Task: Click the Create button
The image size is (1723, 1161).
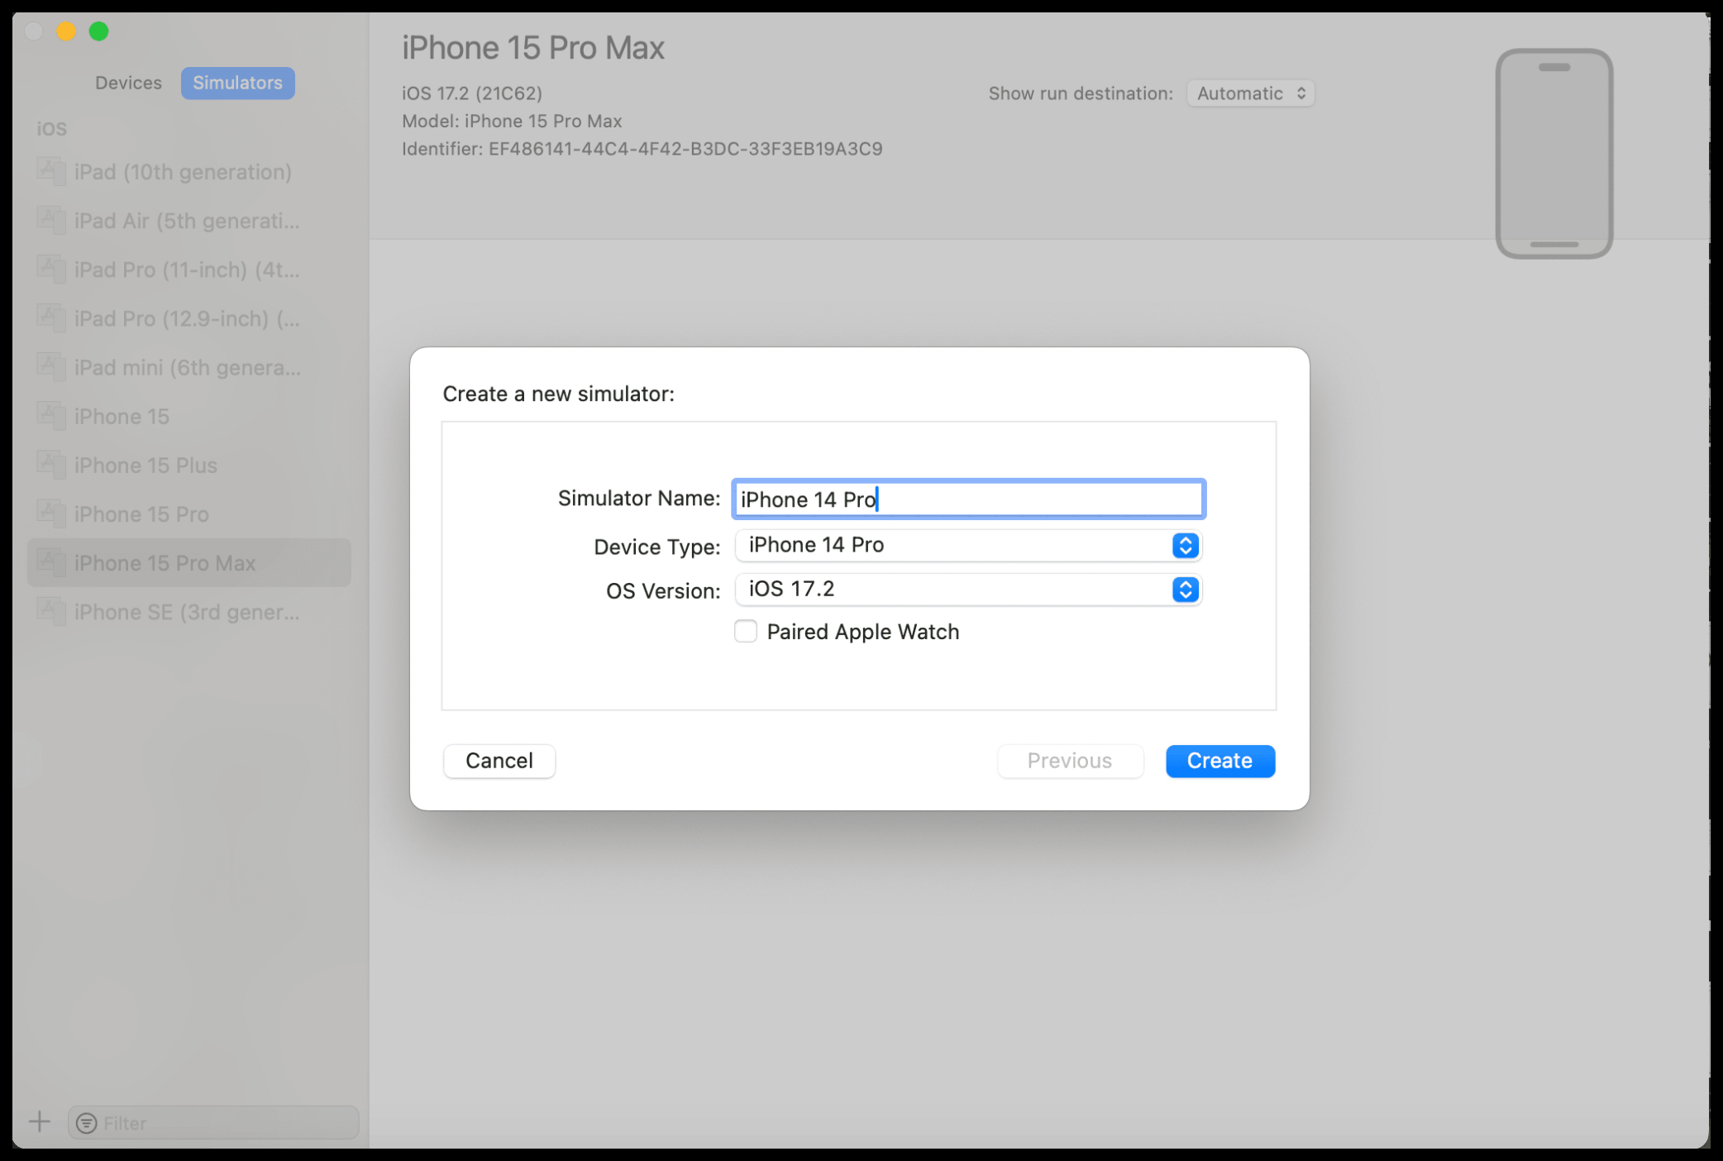Action: 1220,761
